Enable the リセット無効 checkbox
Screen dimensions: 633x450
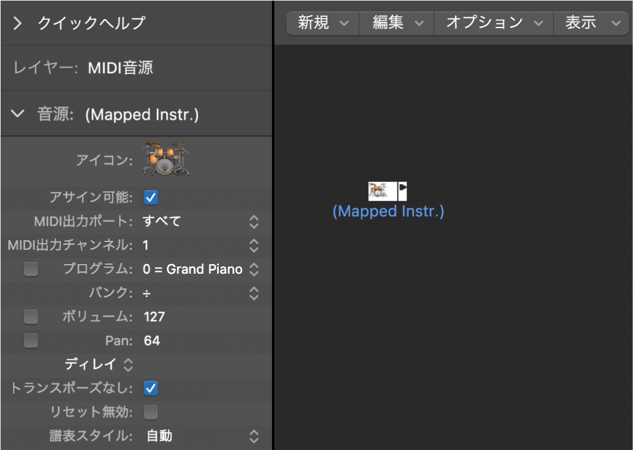coord(150,412)
